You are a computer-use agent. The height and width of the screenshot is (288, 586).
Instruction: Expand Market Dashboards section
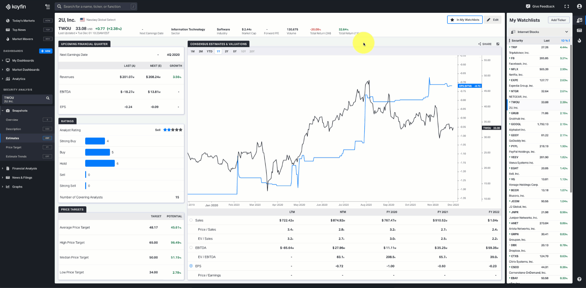tap(2, 70)
